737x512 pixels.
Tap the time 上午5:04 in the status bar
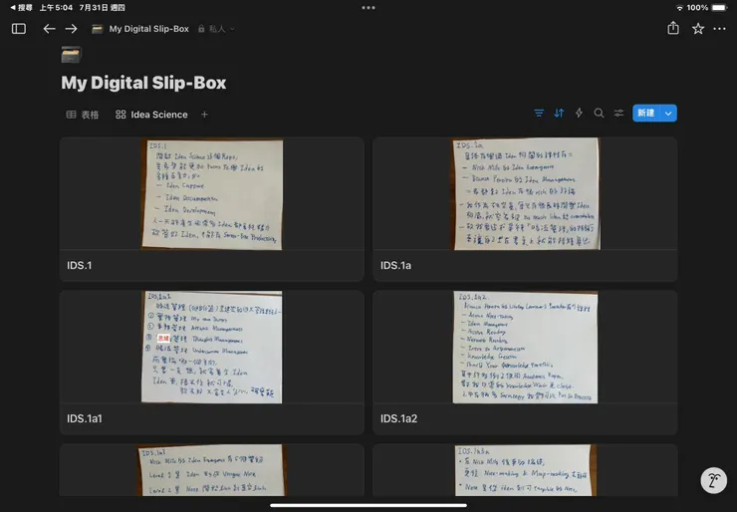[56, 8]
